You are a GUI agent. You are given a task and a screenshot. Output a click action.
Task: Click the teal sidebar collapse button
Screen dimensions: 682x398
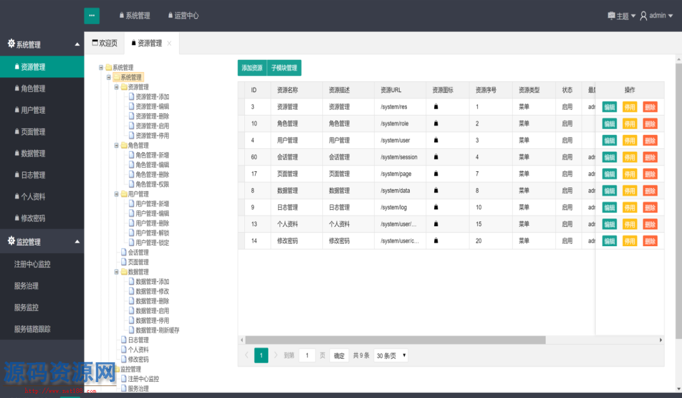[92, 15]
